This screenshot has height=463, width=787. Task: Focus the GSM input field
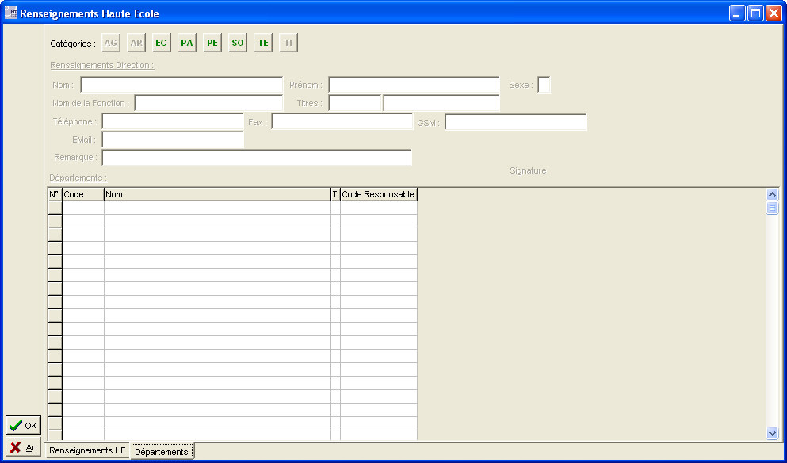click(x=516, y=121)
